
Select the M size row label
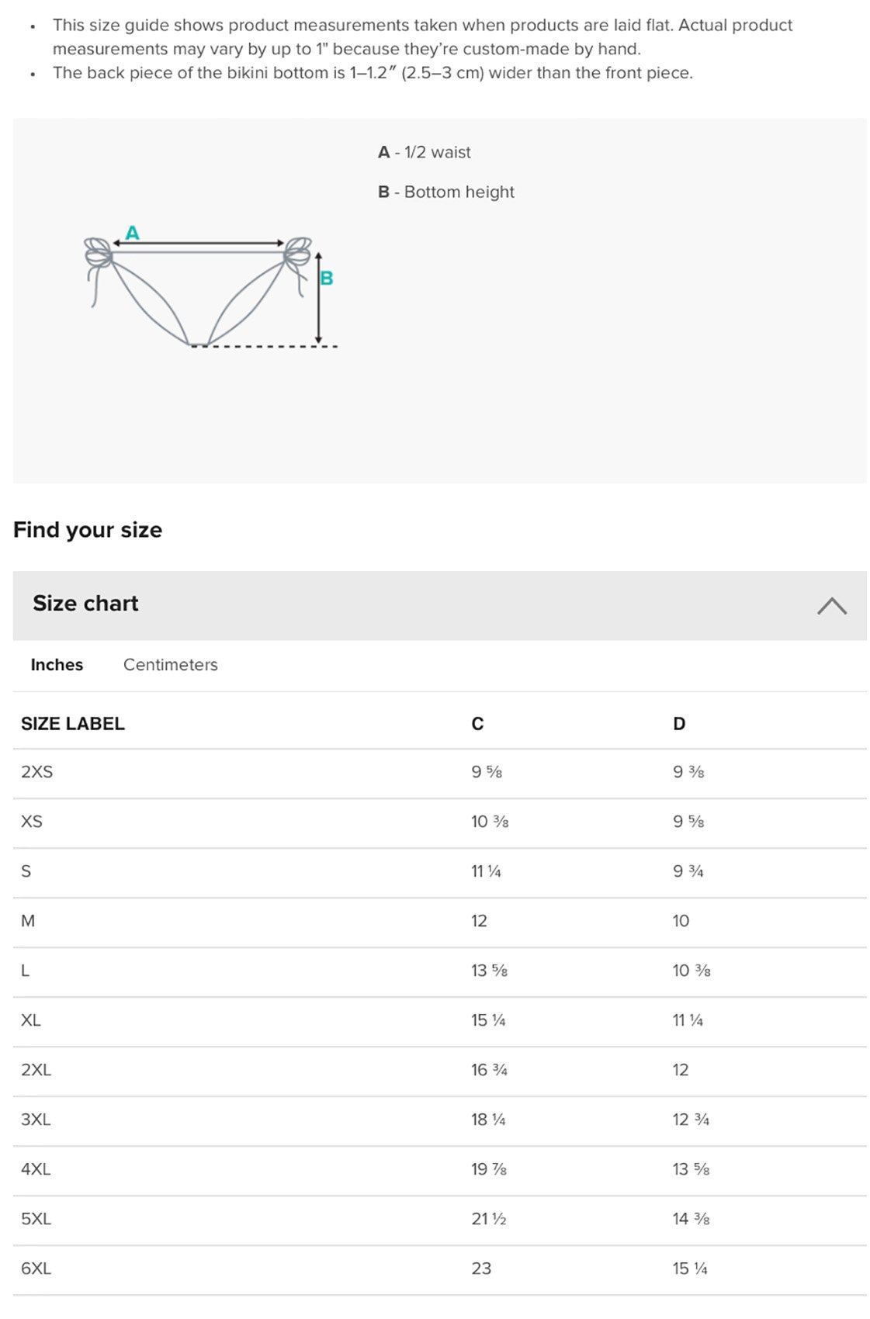coord(28,921)
